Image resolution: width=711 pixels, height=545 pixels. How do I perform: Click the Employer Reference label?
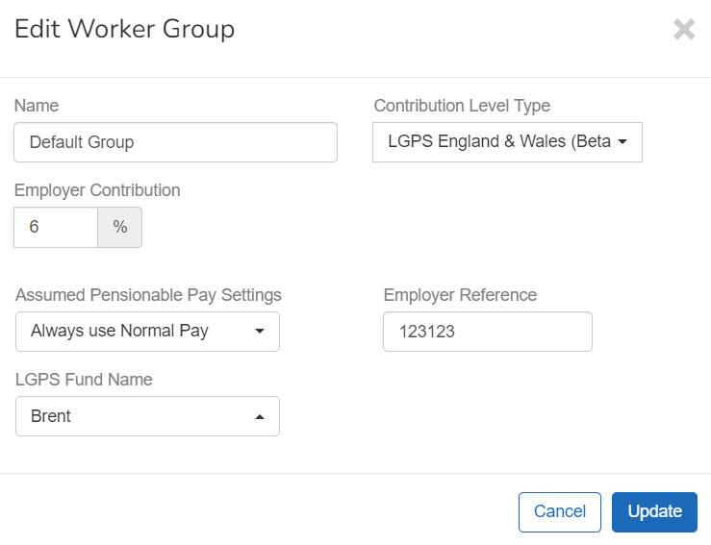click(460, 295)
